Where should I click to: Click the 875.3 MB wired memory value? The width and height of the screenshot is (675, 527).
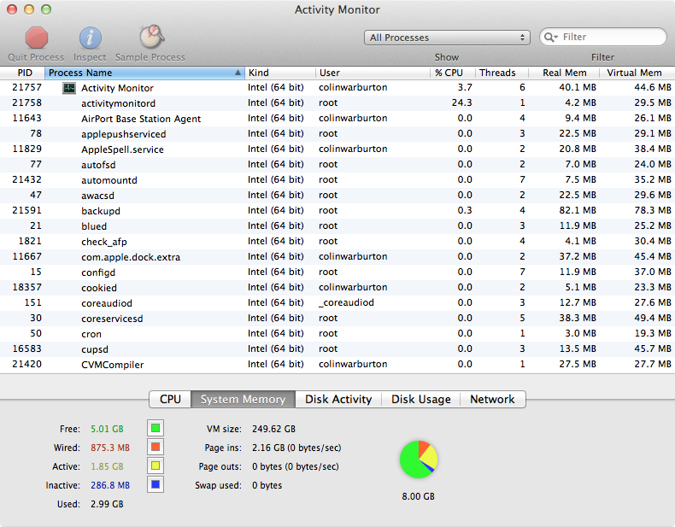coord(109,448)
